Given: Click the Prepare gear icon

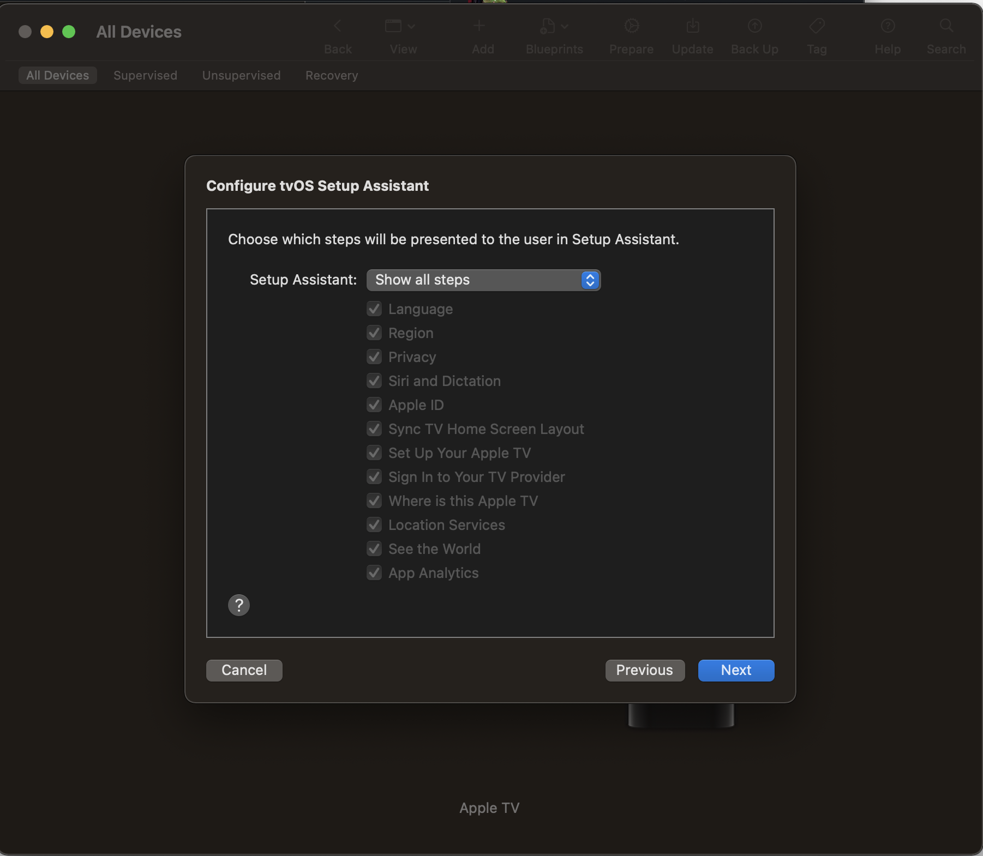Looking at the screenshot, I should (x=632, y=26).
